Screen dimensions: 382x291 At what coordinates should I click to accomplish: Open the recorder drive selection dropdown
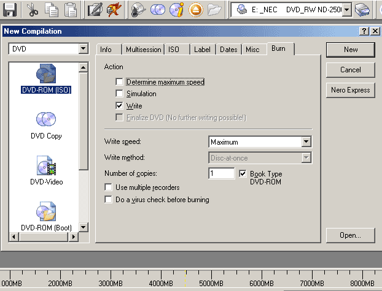tap(346, 10)
